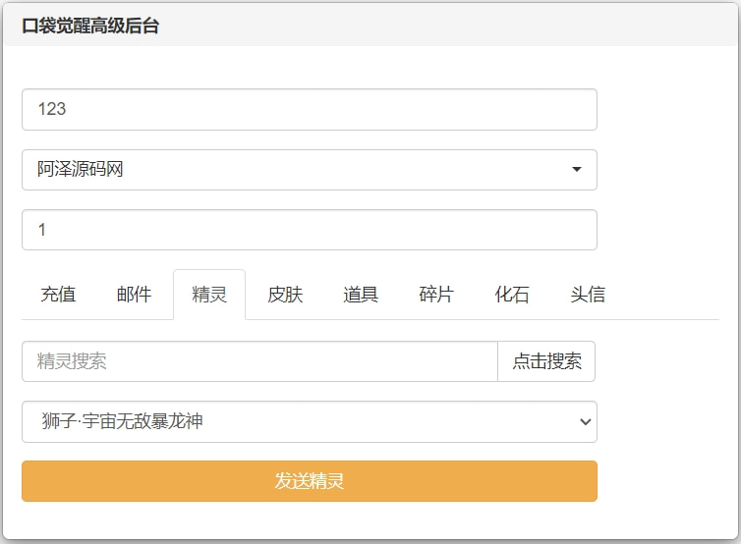Switch to the 充值 tab
The image size is (741, 544).
(58, 295)
